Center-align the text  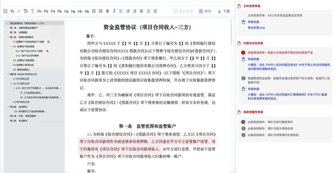pyautogui.click(x=128, y=11)
